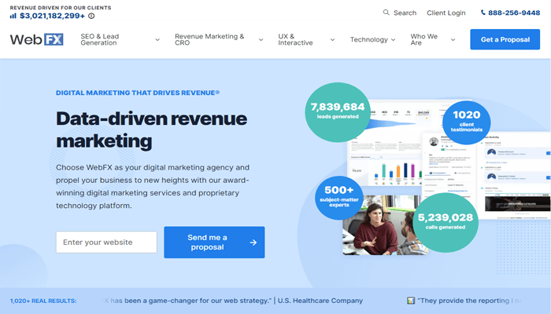Open the Client Login link

(x=446, y=13)
